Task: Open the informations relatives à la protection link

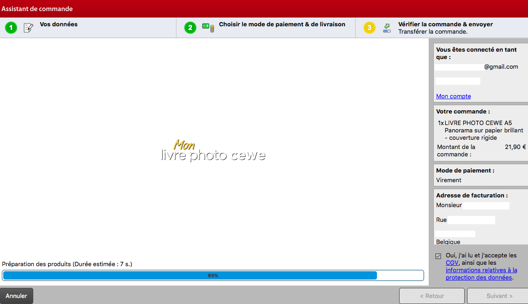Action: pos(481,274)
